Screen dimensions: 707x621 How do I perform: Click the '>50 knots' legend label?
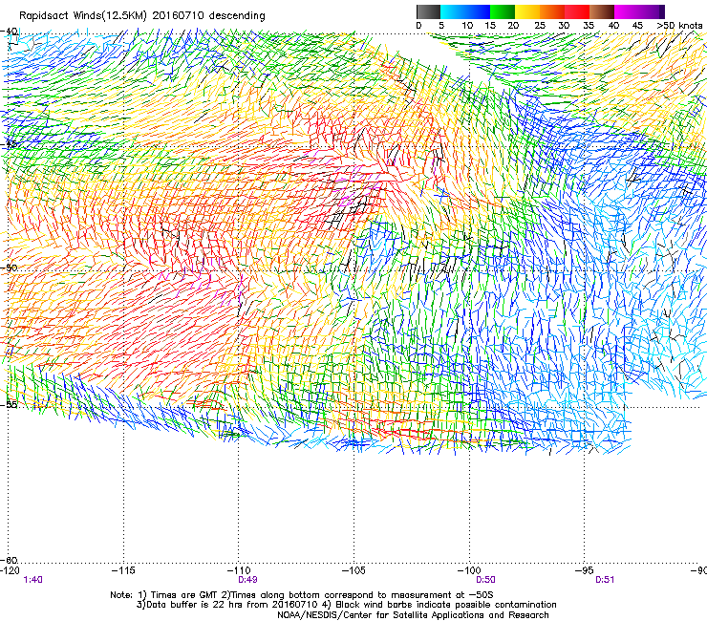[x=679, y=26]
